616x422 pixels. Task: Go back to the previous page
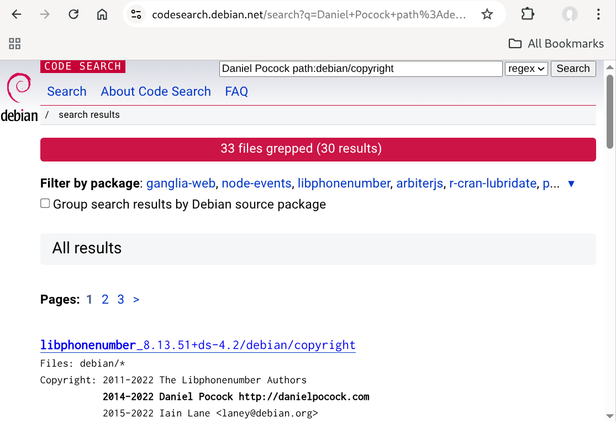coord(16,14)
